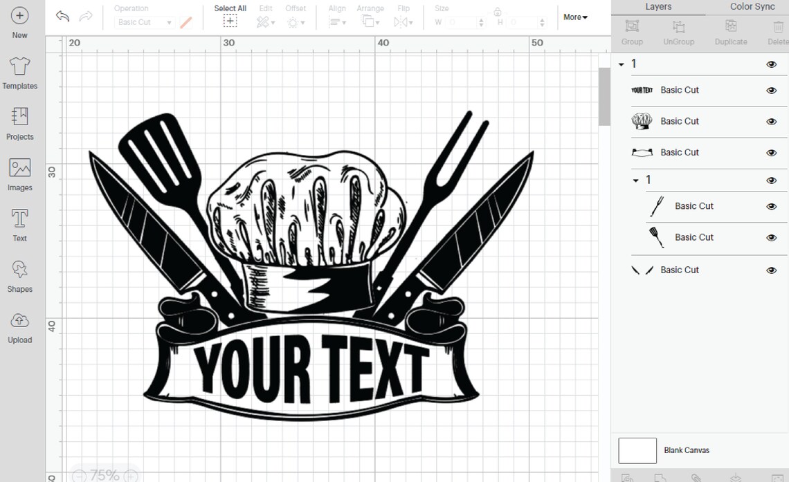Image resolution: width=789 pixels, height=482 pixels.
Task: Switch to the Color Sync tab
Action: pos(752,6)
